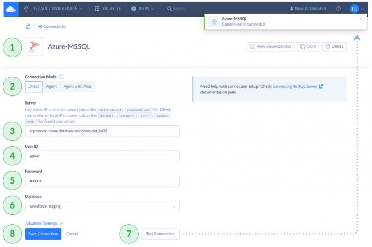
Task: Click the Azure-MSSQL connector logo
Action: tap(34, 46)
